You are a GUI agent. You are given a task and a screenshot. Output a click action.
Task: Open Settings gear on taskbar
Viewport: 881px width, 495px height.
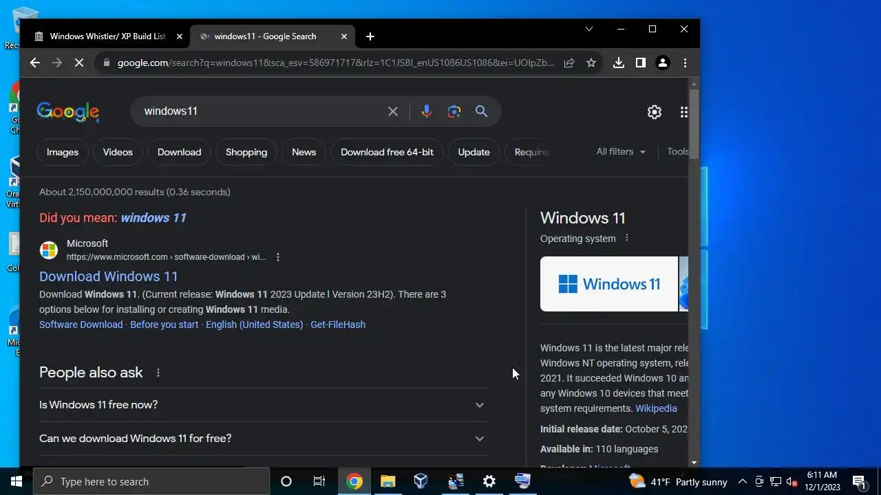tap(489, 481)
